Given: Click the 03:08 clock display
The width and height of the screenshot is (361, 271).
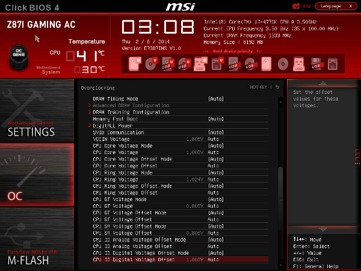Looking at the screenshot, I should point(158,26).
